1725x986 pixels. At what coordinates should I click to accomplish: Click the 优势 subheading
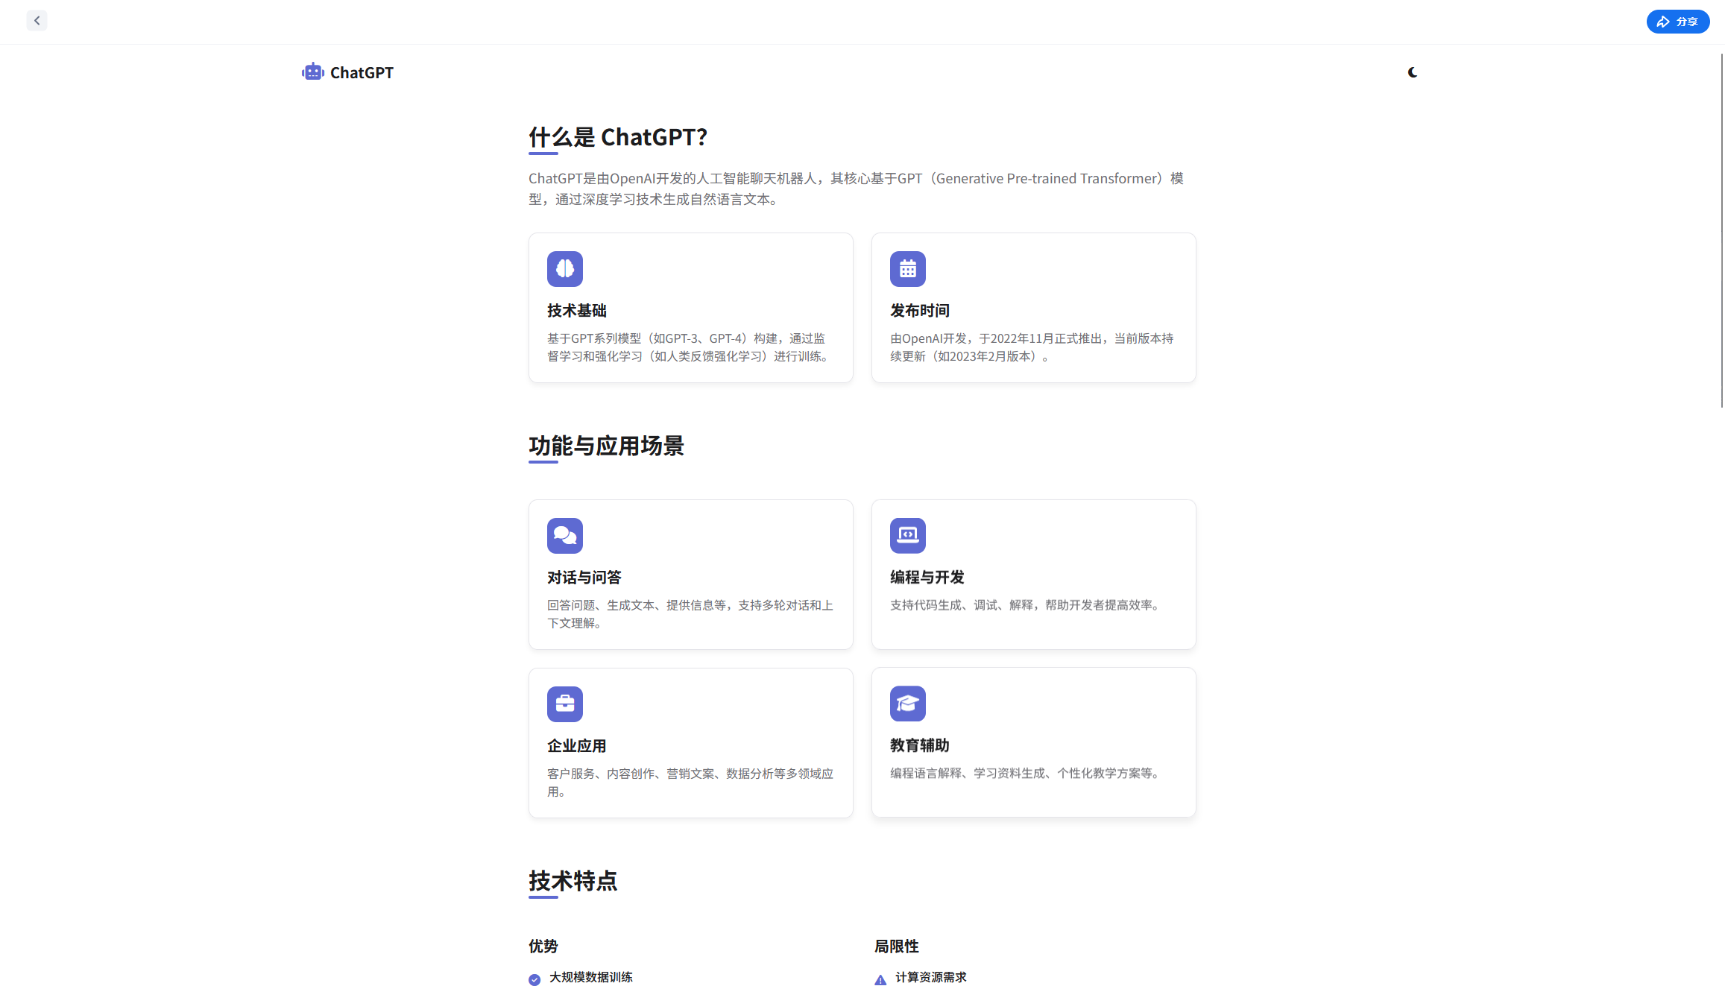coord(543,947)
